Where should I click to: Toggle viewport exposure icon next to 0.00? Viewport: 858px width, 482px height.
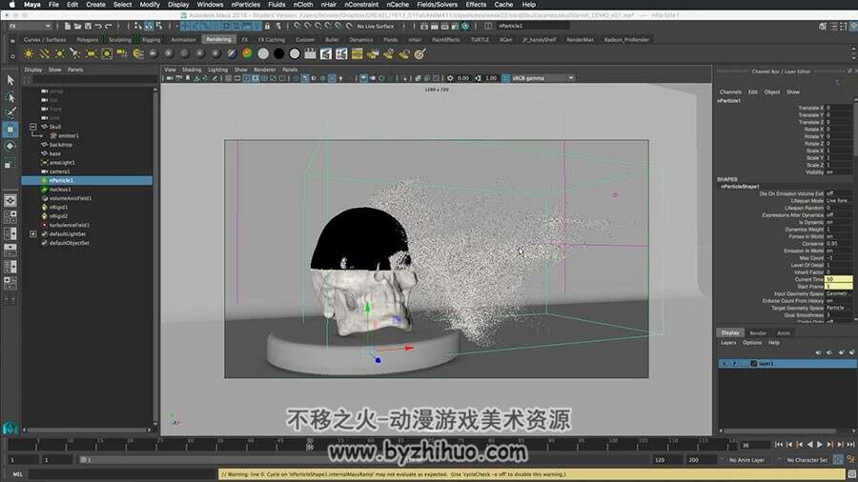[x=450, y=78]
